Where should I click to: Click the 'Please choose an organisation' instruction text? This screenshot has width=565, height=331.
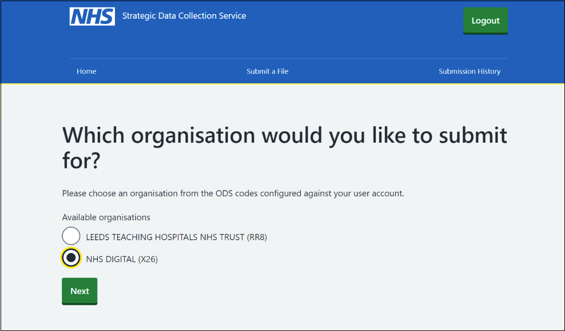click(233, 193)
